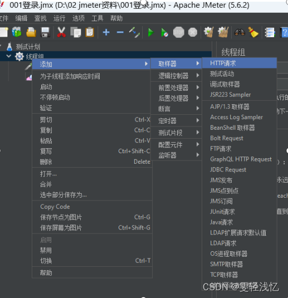Expand the 断言 submenu

tap(176, 109)
